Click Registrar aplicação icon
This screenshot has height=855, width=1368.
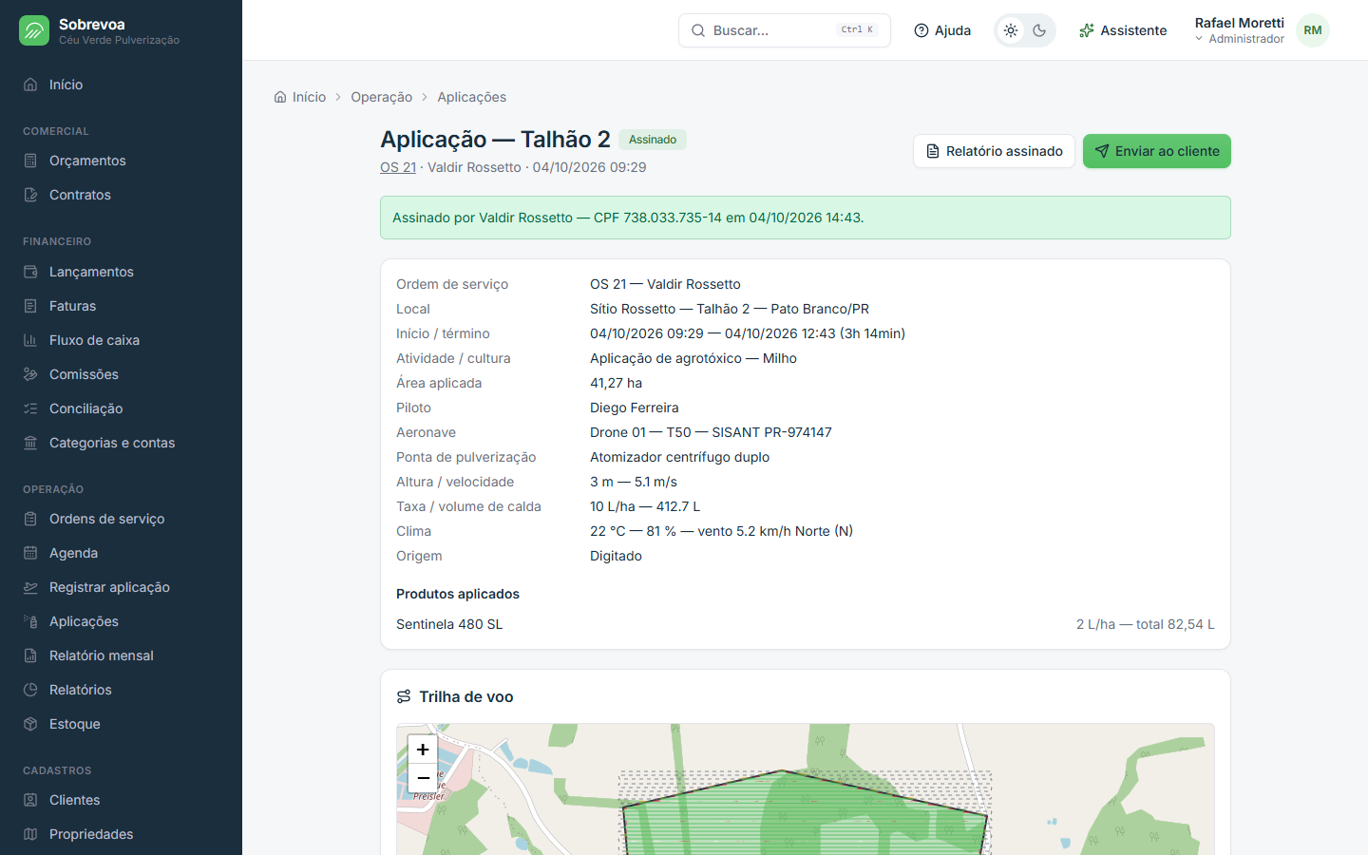click(30, 587)
